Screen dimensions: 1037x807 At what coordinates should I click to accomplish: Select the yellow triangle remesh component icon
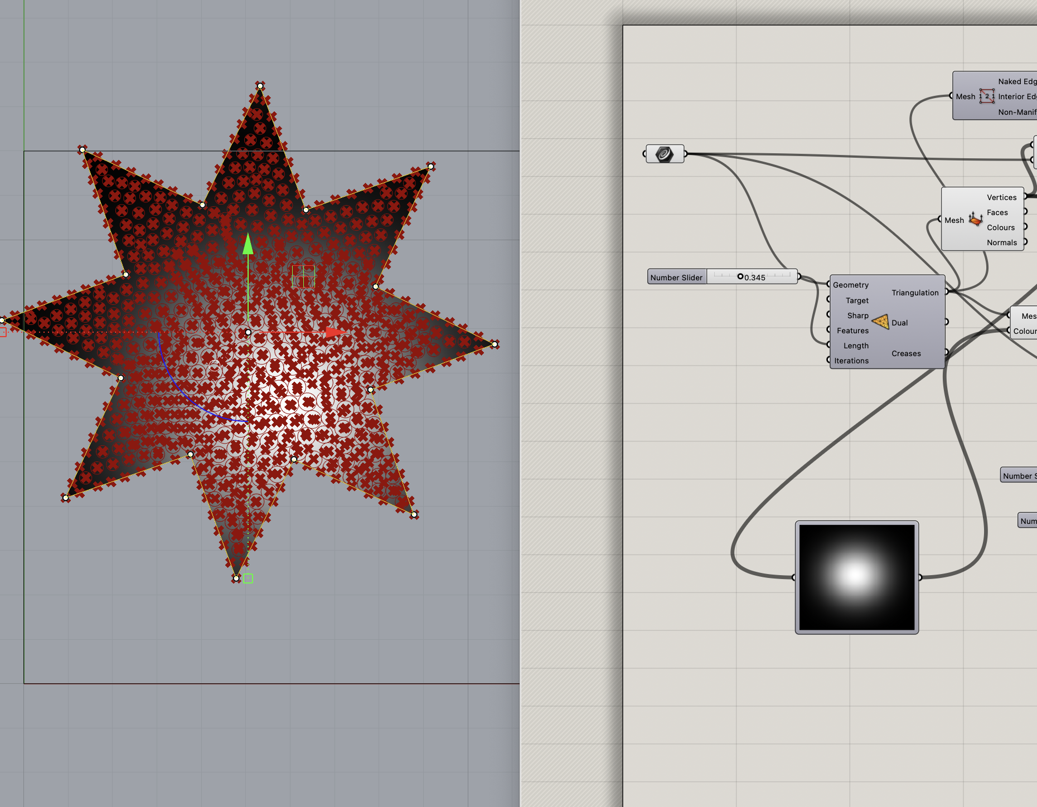(x=880, y=322)
